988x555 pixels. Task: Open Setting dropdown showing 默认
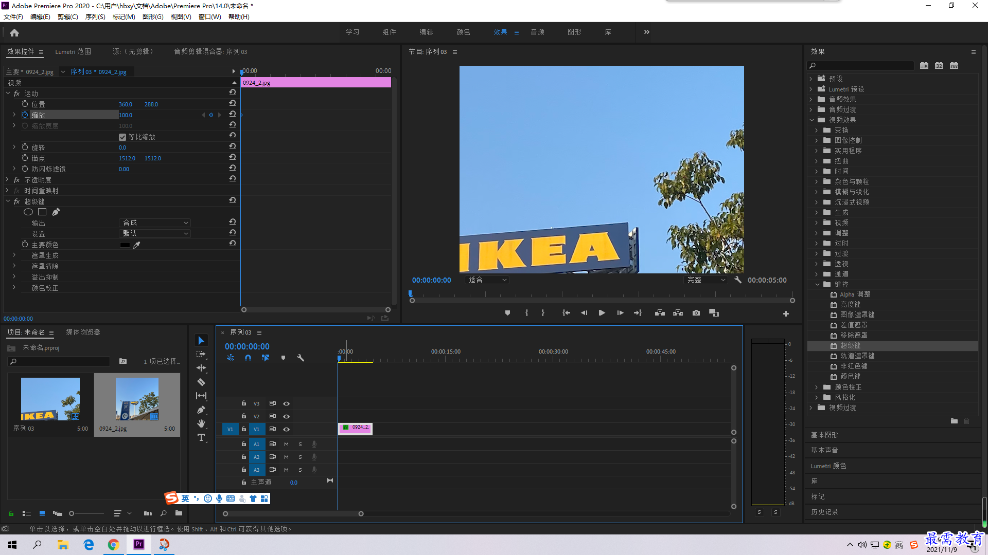pos(155,233)
